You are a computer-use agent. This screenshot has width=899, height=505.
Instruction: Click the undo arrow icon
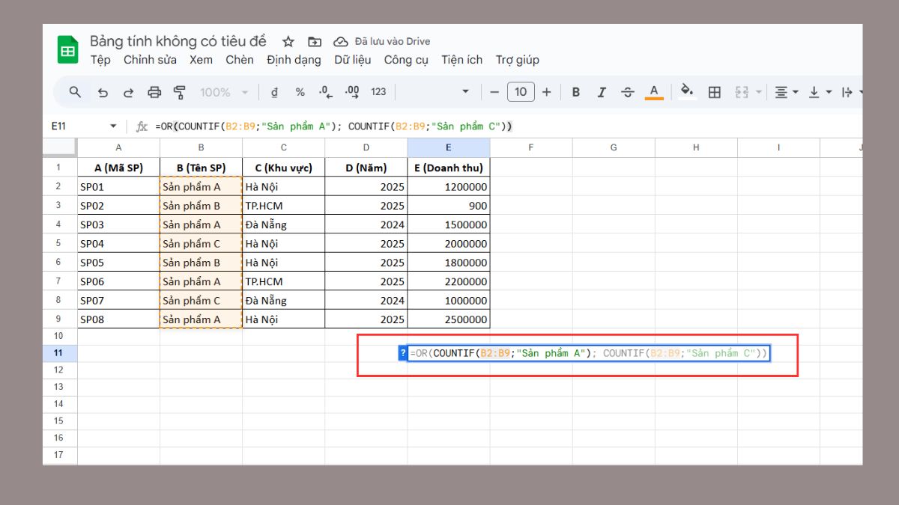[103, 92]
